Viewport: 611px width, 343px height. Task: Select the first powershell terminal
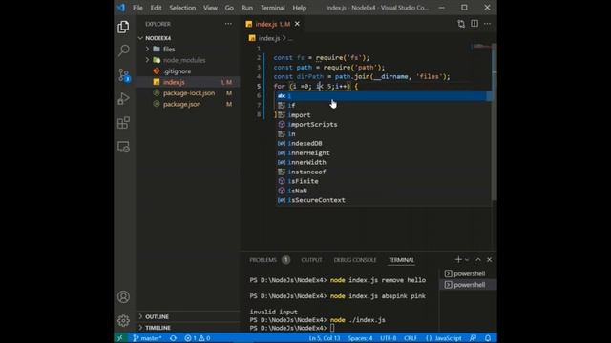(x=468, y=273)
